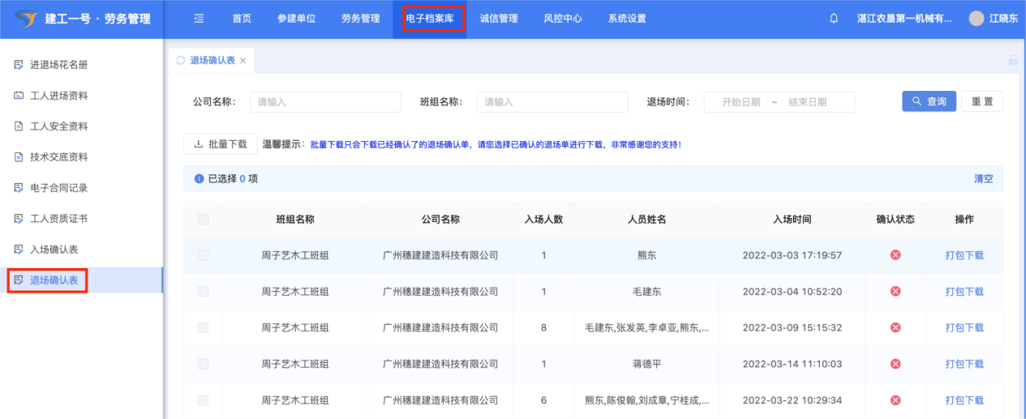This screenshot has width=1026, height=419.
Task: Toggle the select-all header checkbox
Action: coord(203,220)
